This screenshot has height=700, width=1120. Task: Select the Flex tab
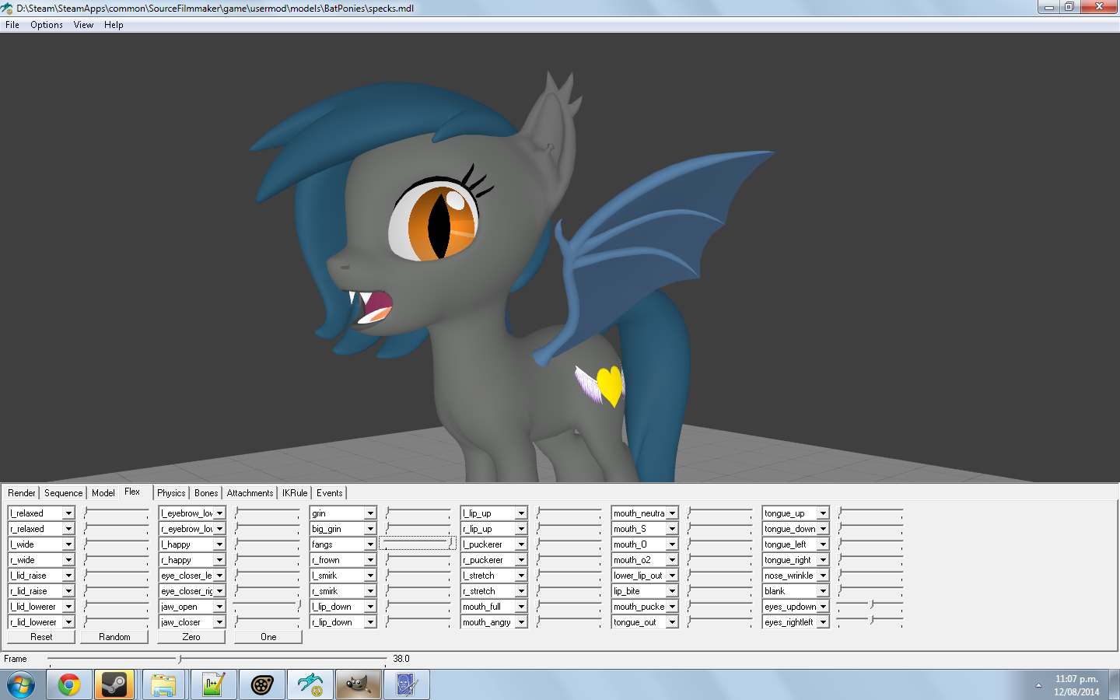[x=132, y=492]
